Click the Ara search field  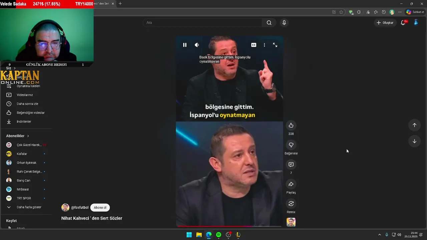(202, 23)
